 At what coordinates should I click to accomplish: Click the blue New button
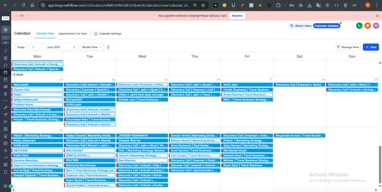(x=371, y=47)
